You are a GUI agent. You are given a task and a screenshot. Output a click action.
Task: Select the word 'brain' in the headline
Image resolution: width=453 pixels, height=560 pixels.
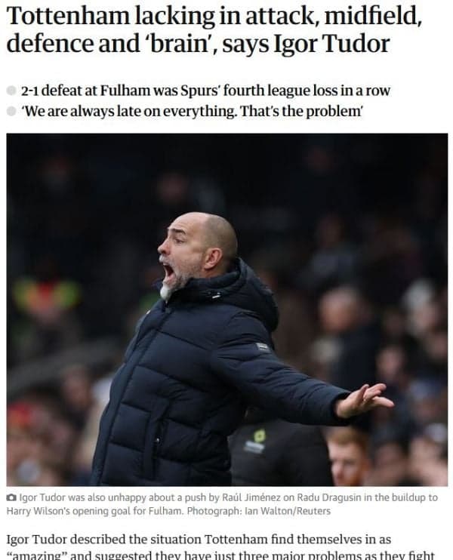(179, 44)
